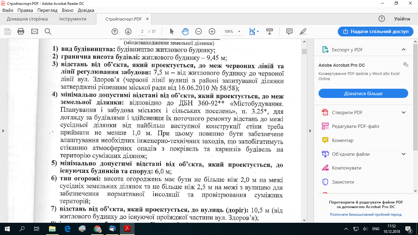418x235 pixels.
Task: Select the highlighter pen tool
Action: tap(303, 31)
